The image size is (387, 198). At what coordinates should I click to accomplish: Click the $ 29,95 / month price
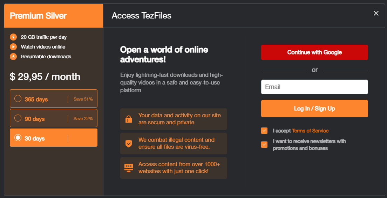coord(45,77)
